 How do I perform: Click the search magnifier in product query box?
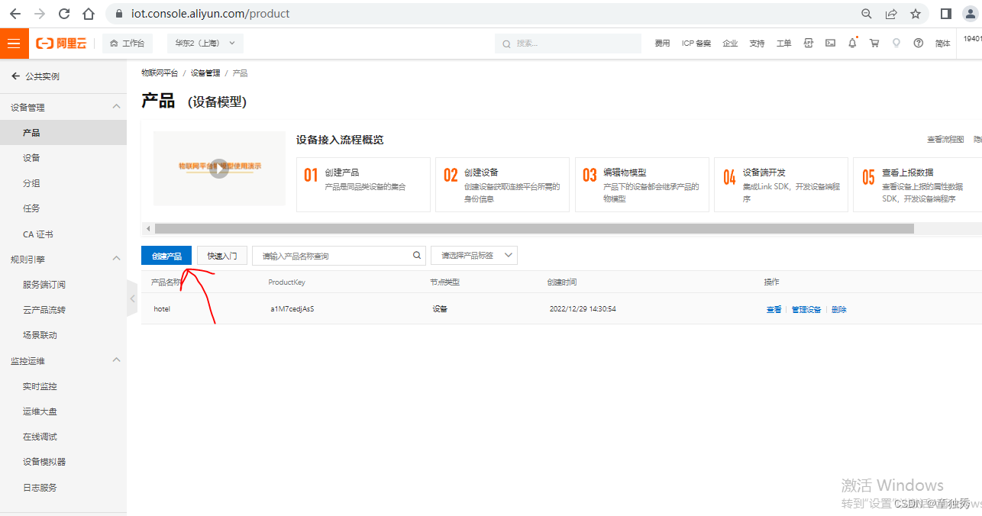(x=416, y=255)
